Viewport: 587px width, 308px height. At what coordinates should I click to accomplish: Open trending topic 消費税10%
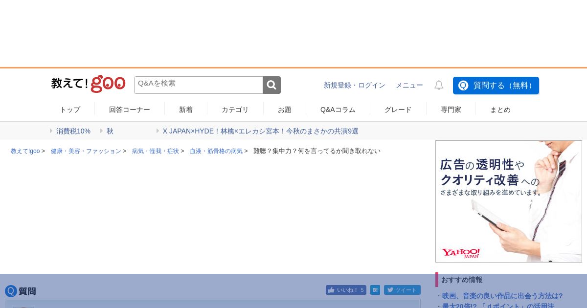click(73, 131)
